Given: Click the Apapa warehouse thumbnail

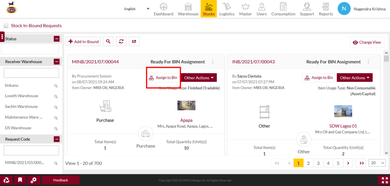Looking at the screenshot, I should click(x=186, y=105).
